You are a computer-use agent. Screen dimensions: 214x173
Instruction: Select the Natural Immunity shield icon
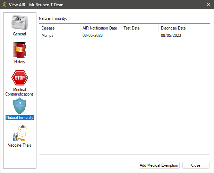tap(19, 106)
